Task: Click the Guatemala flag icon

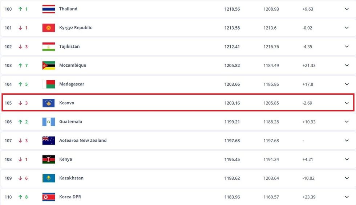Action: [49, 122]
